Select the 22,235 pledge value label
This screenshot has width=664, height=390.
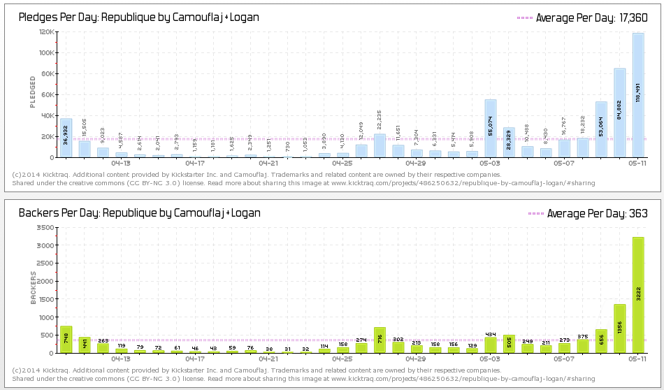(380, 120)
